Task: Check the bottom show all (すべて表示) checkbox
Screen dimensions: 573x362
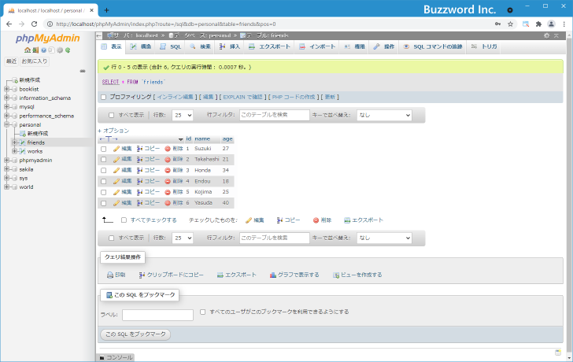Action: point(112,238)
